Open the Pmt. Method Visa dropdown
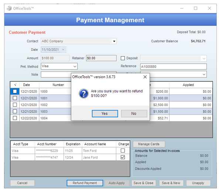 (75, 66)
